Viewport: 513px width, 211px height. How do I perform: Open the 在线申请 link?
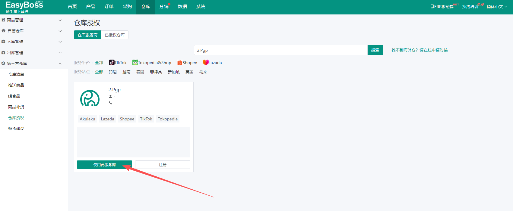coord(432,50)
